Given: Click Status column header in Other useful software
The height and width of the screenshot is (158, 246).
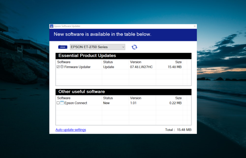Looking at the screenshot, I should [x=108, y=98].
